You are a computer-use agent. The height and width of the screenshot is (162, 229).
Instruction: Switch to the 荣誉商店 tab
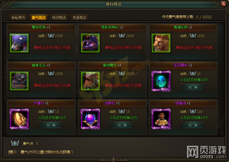79,18
